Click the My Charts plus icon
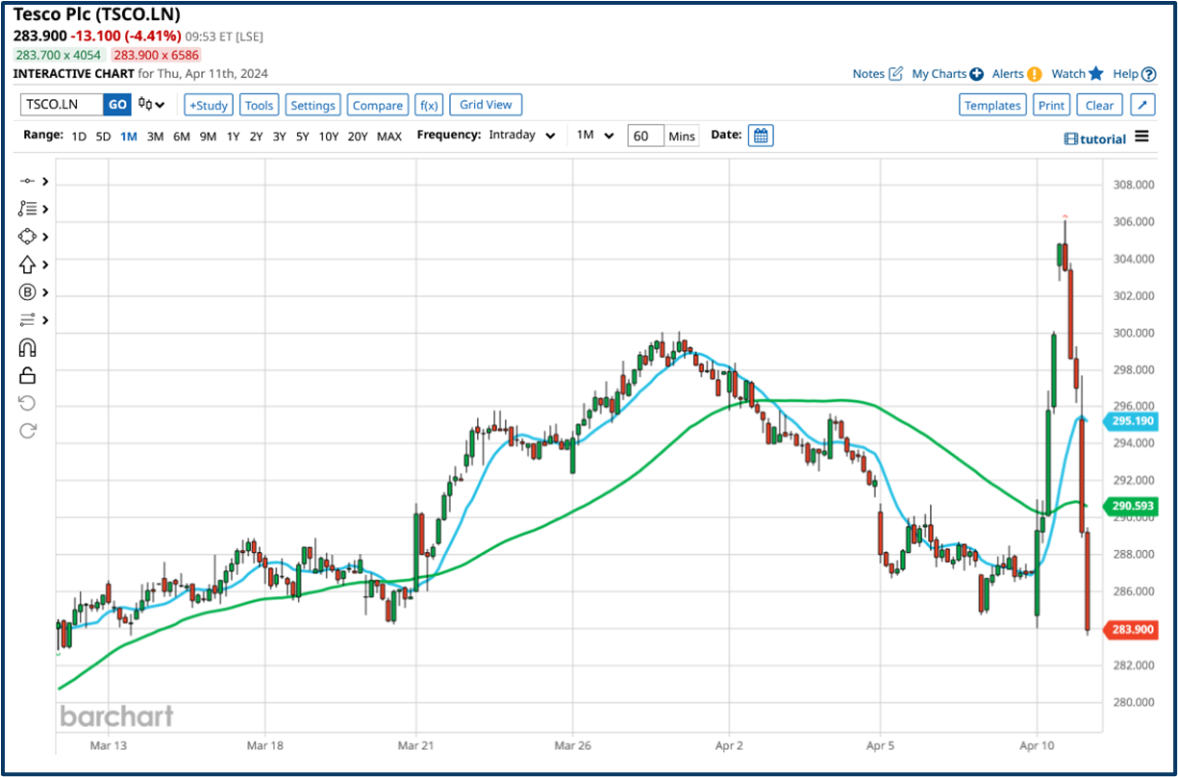 976,74
